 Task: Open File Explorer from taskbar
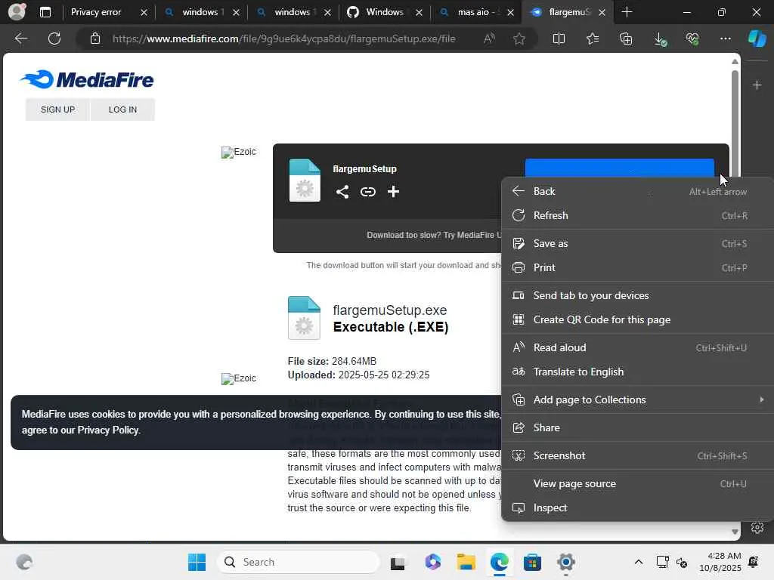(x=466, y=562)
